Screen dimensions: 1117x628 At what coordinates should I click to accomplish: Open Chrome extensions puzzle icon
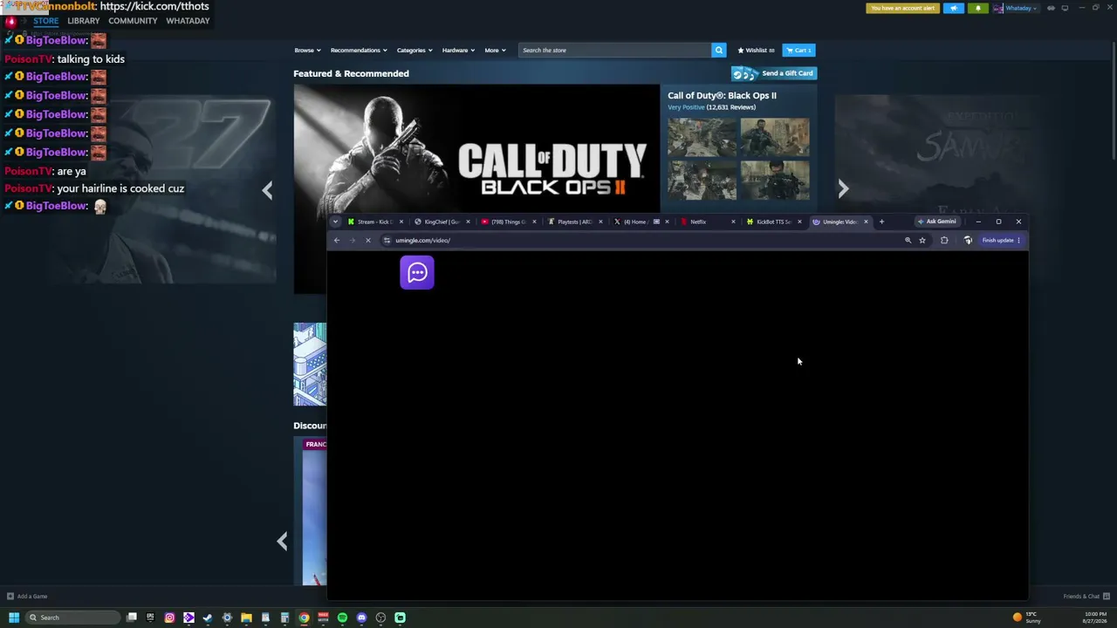[x=944, y=240]
